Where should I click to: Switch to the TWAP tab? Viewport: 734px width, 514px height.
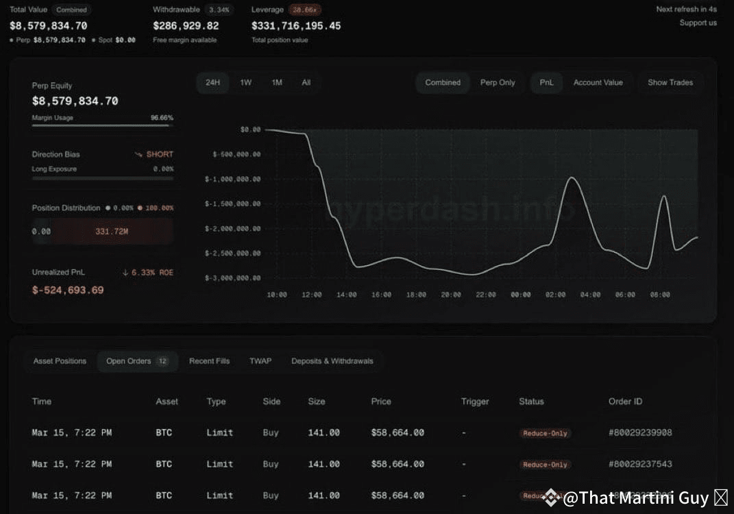[260, 361]
